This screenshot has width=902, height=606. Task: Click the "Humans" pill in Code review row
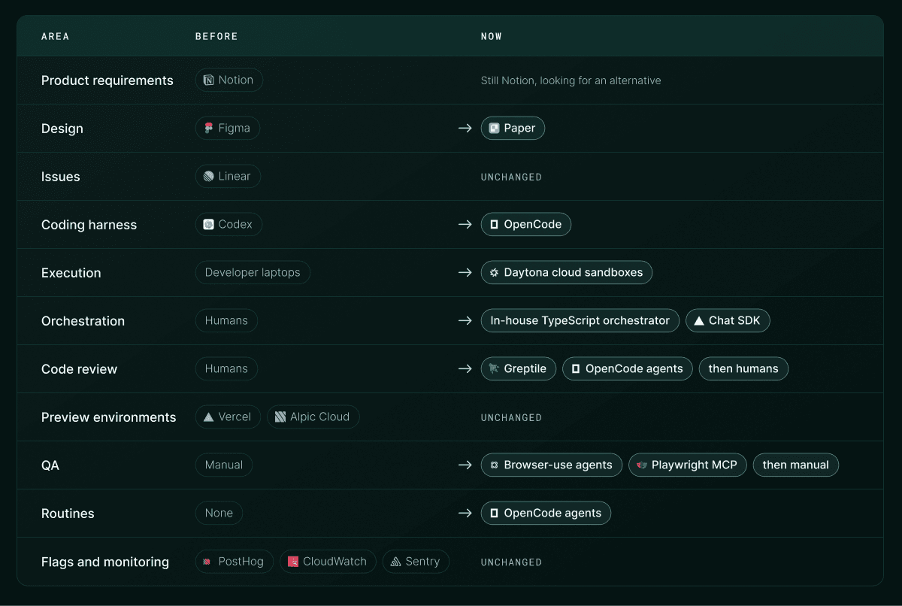click(x=226, y=369)
